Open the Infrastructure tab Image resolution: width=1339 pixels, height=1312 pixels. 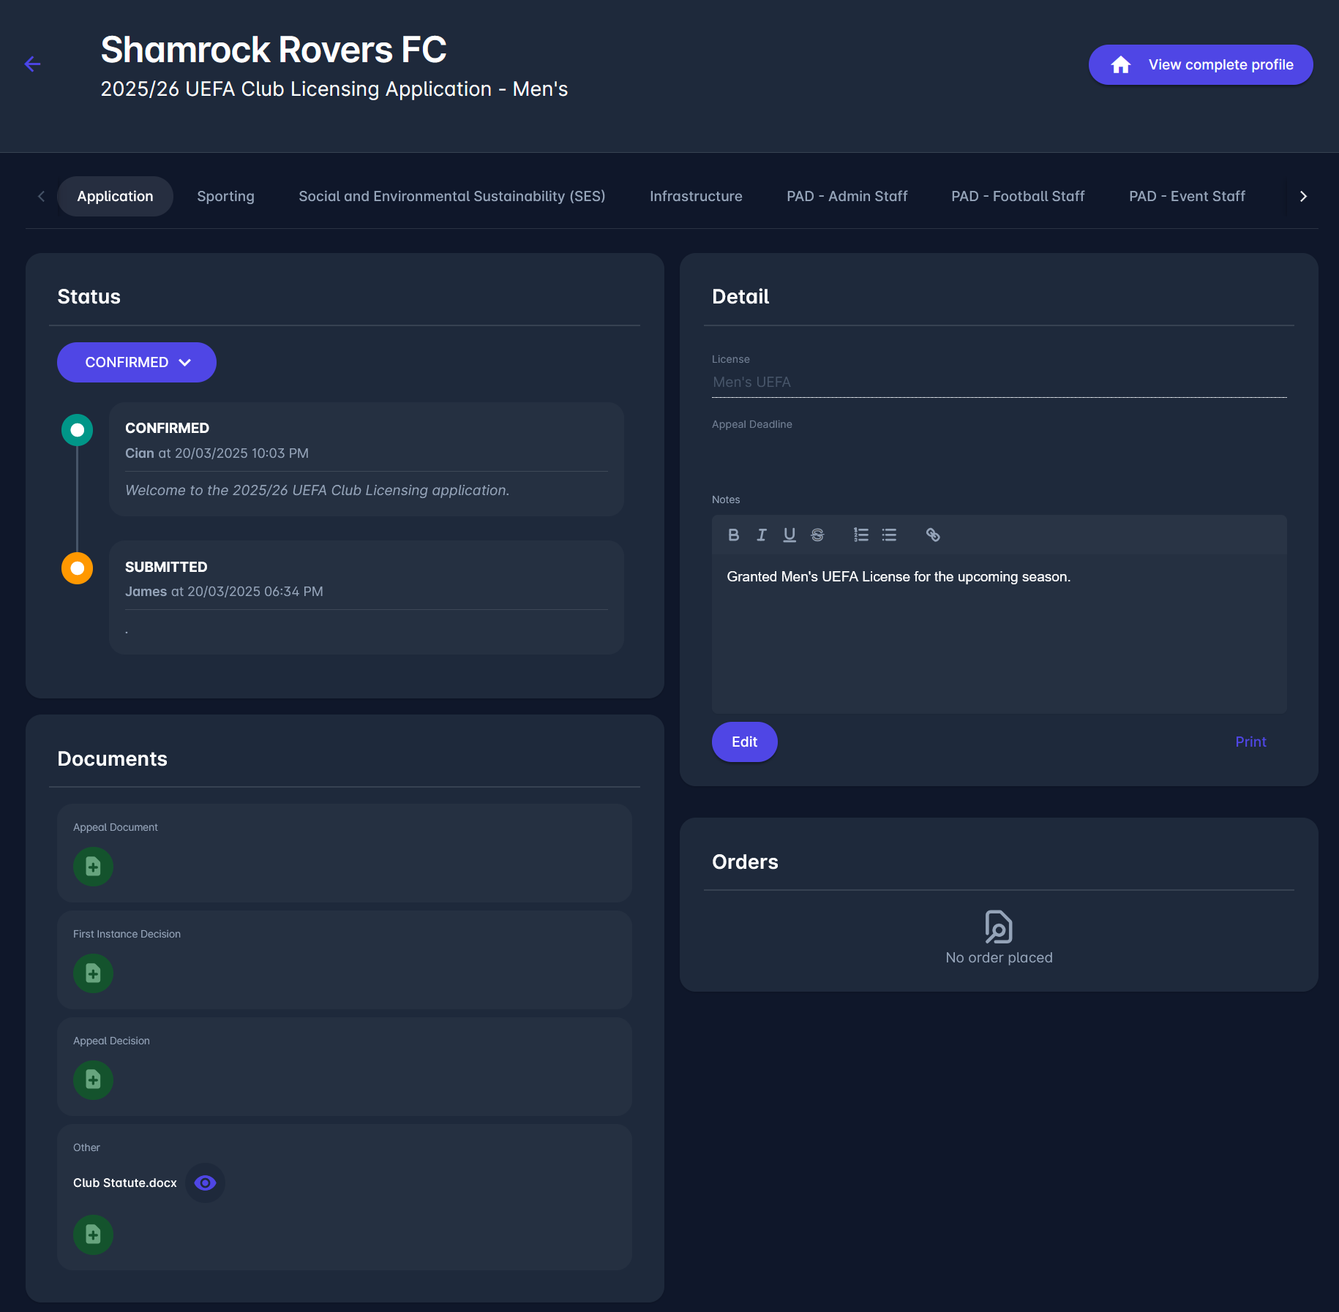695,196
